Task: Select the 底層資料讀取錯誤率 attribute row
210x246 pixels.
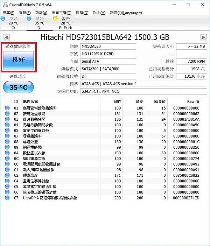Action: tap(102, 108)
